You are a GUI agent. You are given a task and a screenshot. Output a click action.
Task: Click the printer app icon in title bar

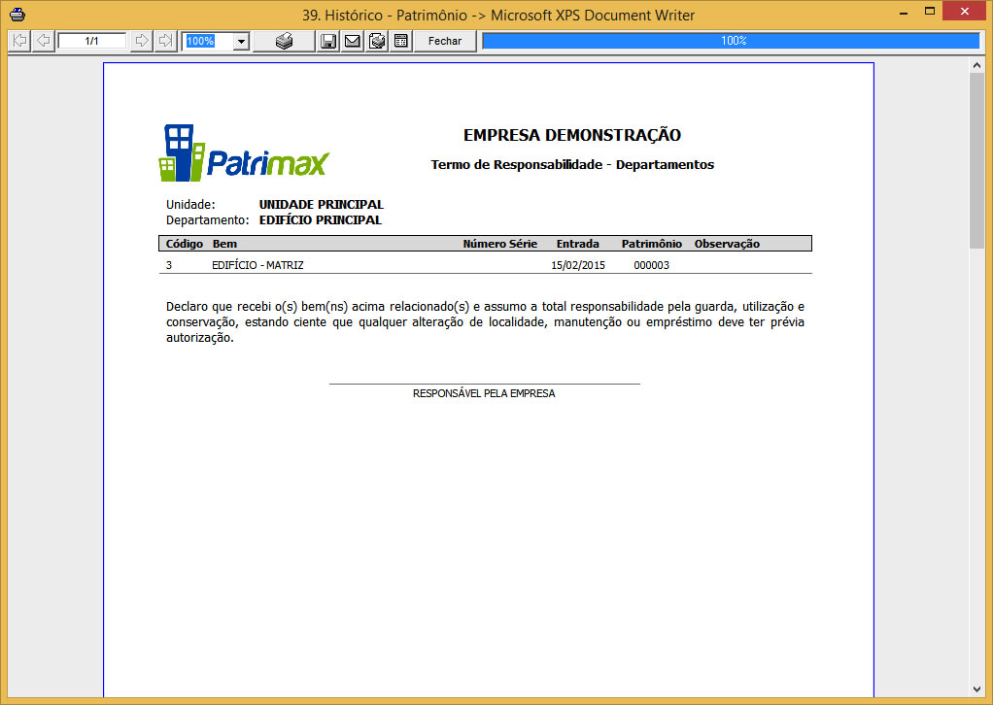tap(17, 14)
